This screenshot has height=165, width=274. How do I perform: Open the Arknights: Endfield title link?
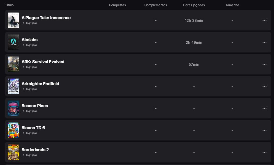[40, 84]
